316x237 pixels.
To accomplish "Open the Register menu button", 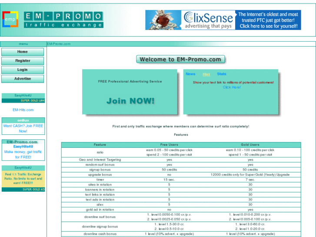I will tap(23, 61).
